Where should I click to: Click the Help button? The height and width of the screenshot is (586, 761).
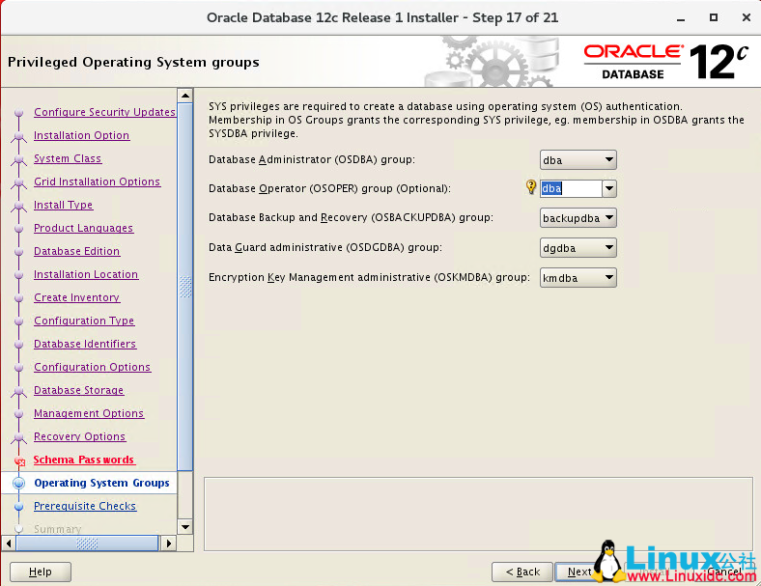coord(41,572)
